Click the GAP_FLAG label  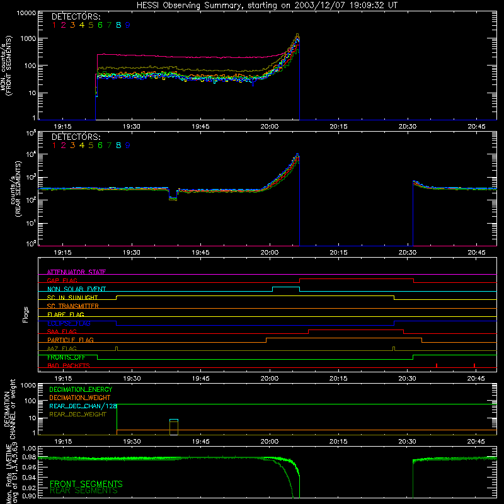[62, 280]
